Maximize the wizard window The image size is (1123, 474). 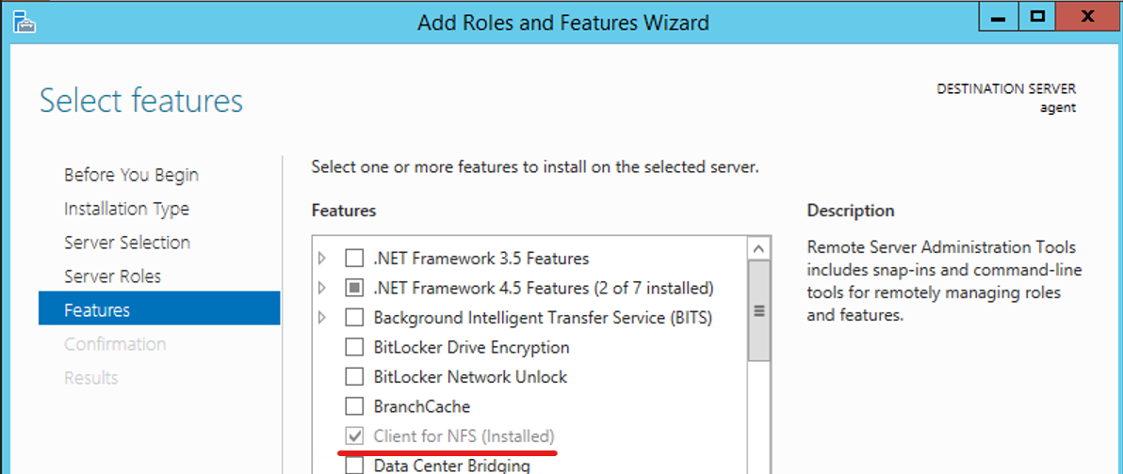tap(1037, 18)
